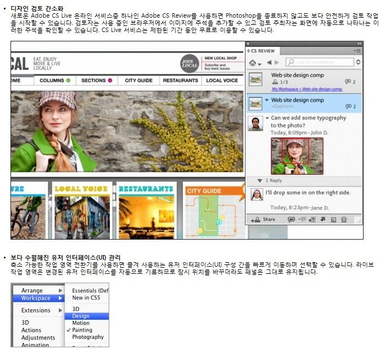The width and height of the screenshot is (384, 355).
Task: Choose Adjustments in the Window menu
Action: (38, 337)
